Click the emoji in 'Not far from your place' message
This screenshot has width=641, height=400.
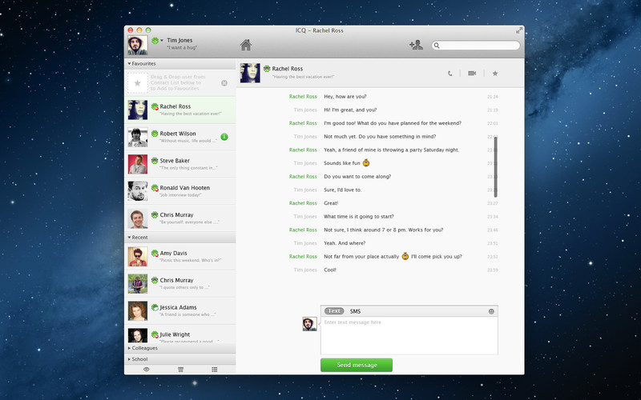click(x=405, y=256)
